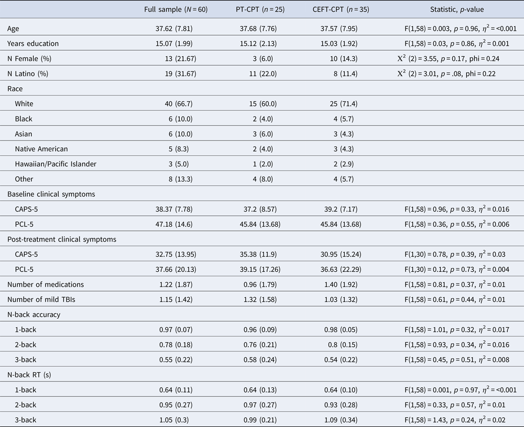Viewport: 524px width, 427px height.
Task: Select the CEFT-CPT column header
Action: click(341, 9)
